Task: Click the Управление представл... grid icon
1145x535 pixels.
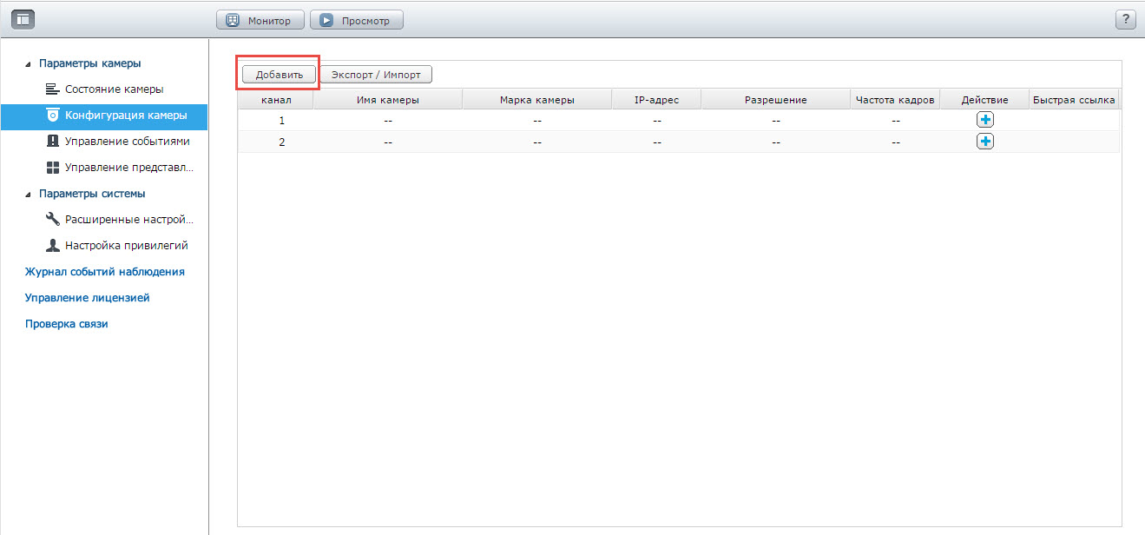Action: (x=52, y=168)
